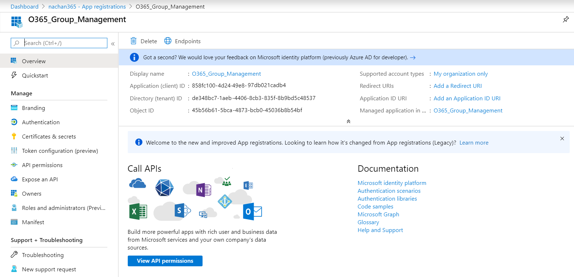Click the Outlook icon under Call APIs

tap(252, 212)
